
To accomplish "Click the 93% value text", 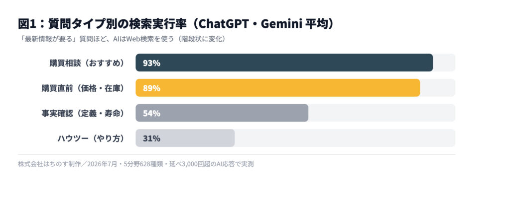I will pos(151,63).
